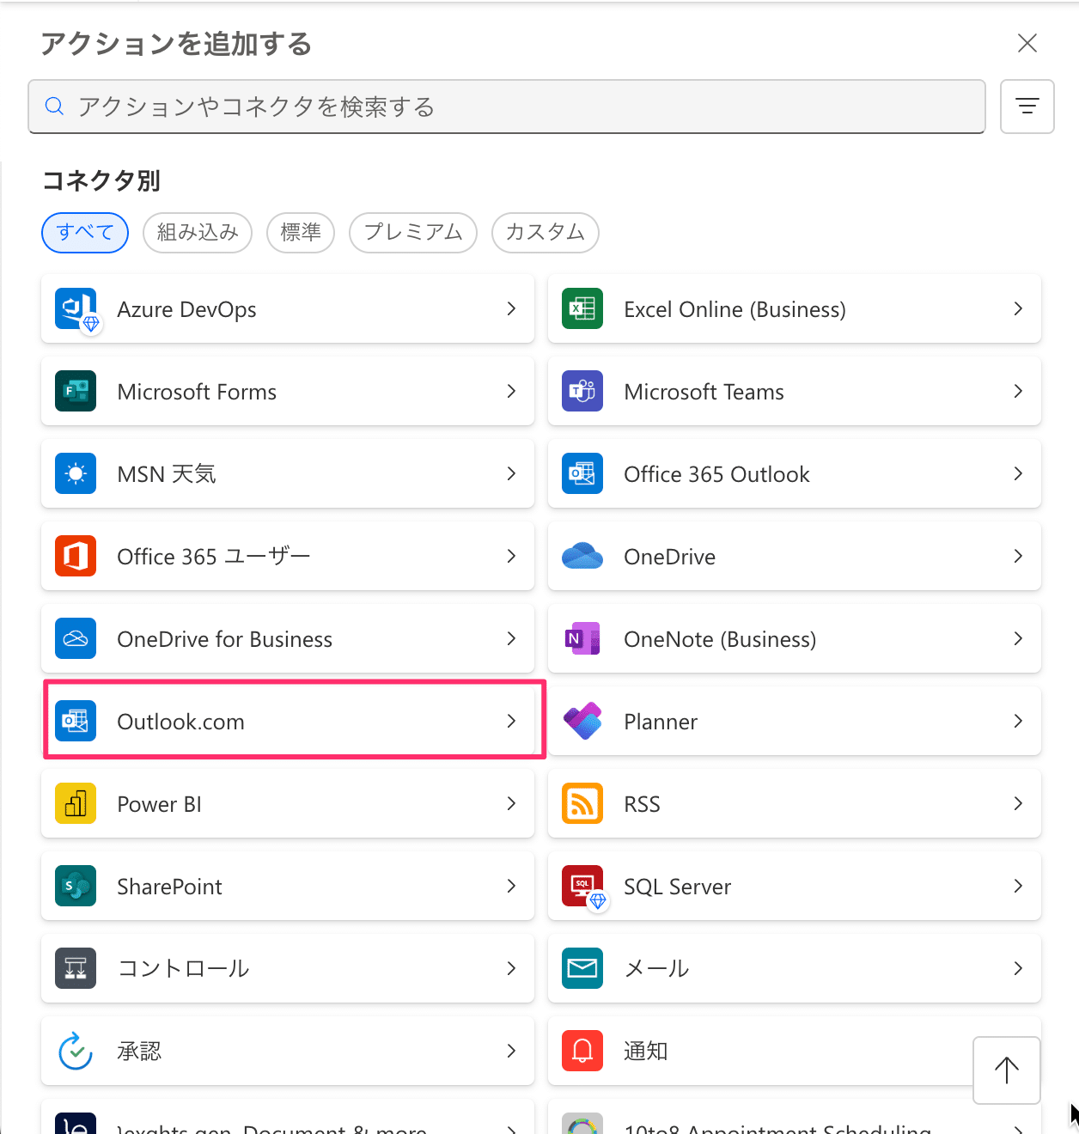
Task: Expand Excel Online (Business) chevron
Action: [x=1018, y=309]
